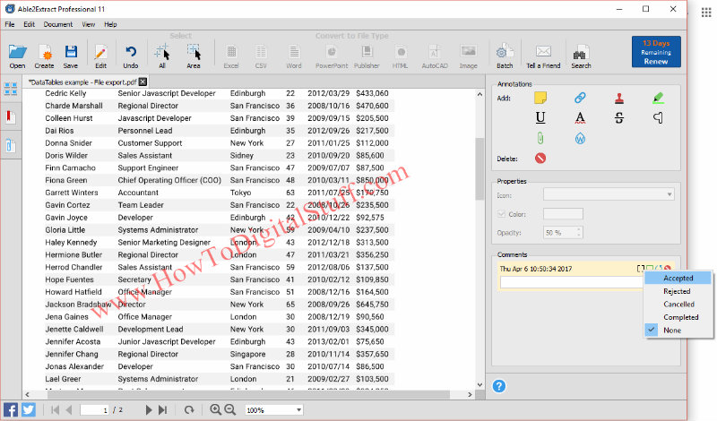Screen dimensions: 717x421
Task: Open the 100% zoom level dropdown
Action: (x=274, y=410)
